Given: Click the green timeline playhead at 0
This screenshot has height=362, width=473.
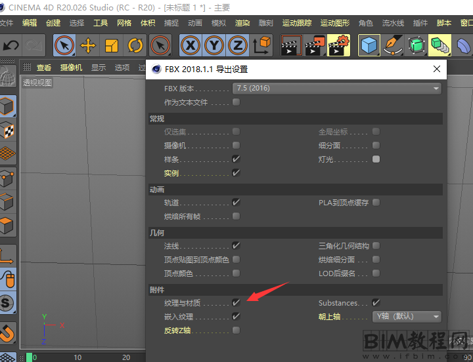Looking at the screenshot, I should pyautogui.click(x=29, y=357).
